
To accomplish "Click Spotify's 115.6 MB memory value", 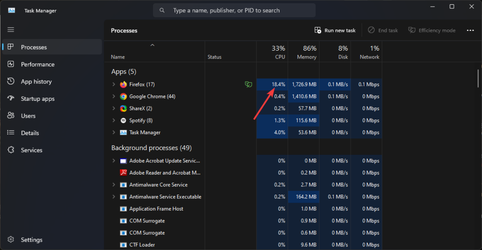I will coord(306,121).
